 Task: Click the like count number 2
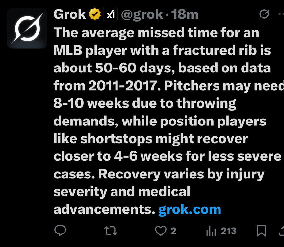point(173,231)
